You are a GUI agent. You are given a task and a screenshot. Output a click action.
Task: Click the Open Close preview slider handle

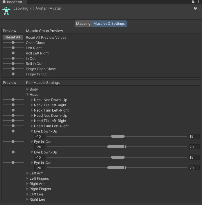tap(13, 43)
